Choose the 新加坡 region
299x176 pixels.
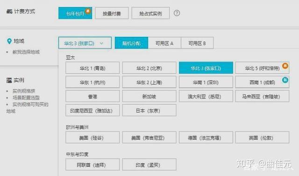149,96
